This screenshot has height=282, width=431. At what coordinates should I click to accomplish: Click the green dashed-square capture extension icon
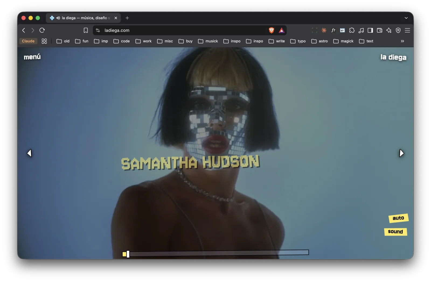[x=314, y=30]
